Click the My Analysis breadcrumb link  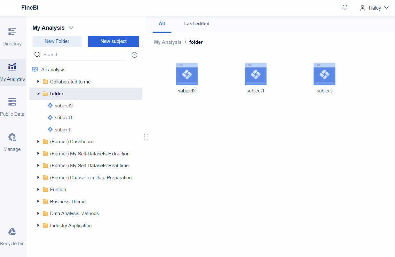pyautogui.click(x=168, y=42)
